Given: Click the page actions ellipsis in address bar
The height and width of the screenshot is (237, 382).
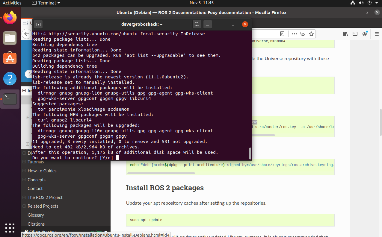Looking at the screenshot, I should pos(294,34).
